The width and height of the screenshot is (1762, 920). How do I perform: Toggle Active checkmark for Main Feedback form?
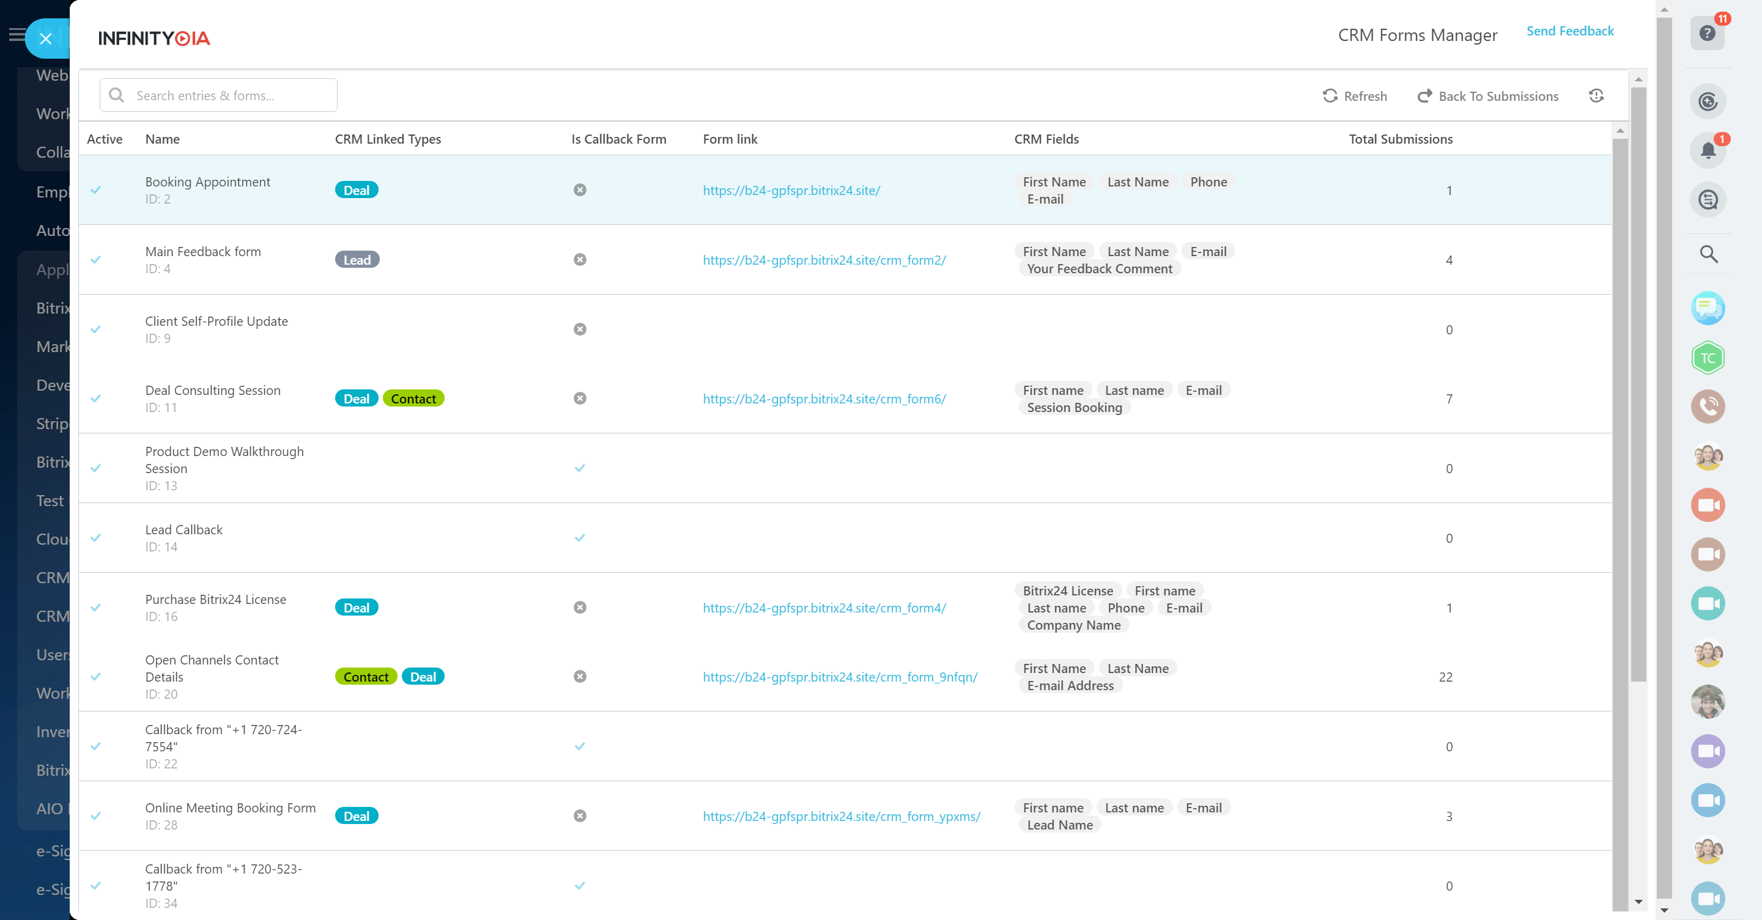(x=96, y=260)
